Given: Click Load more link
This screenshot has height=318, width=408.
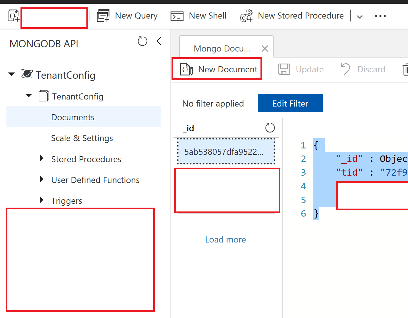Looking at the screenshot, I should pyautogui.click(x=226, y=240).
